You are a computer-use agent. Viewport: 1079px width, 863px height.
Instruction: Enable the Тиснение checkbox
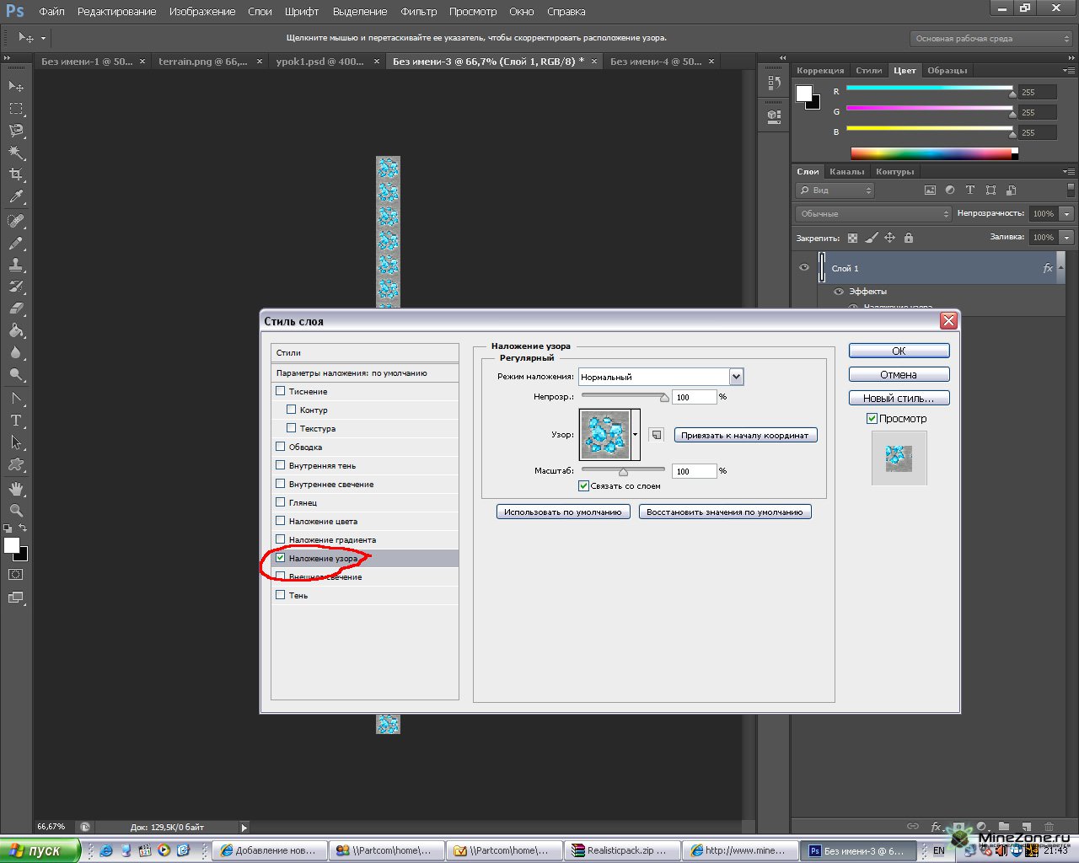[281, 391]
